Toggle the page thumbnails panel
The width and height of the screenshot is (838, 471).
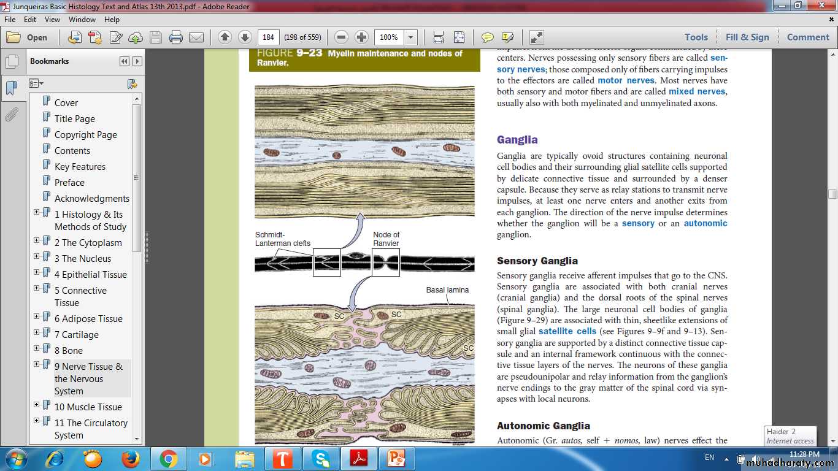pyautogui.click(x=12, y=62)
